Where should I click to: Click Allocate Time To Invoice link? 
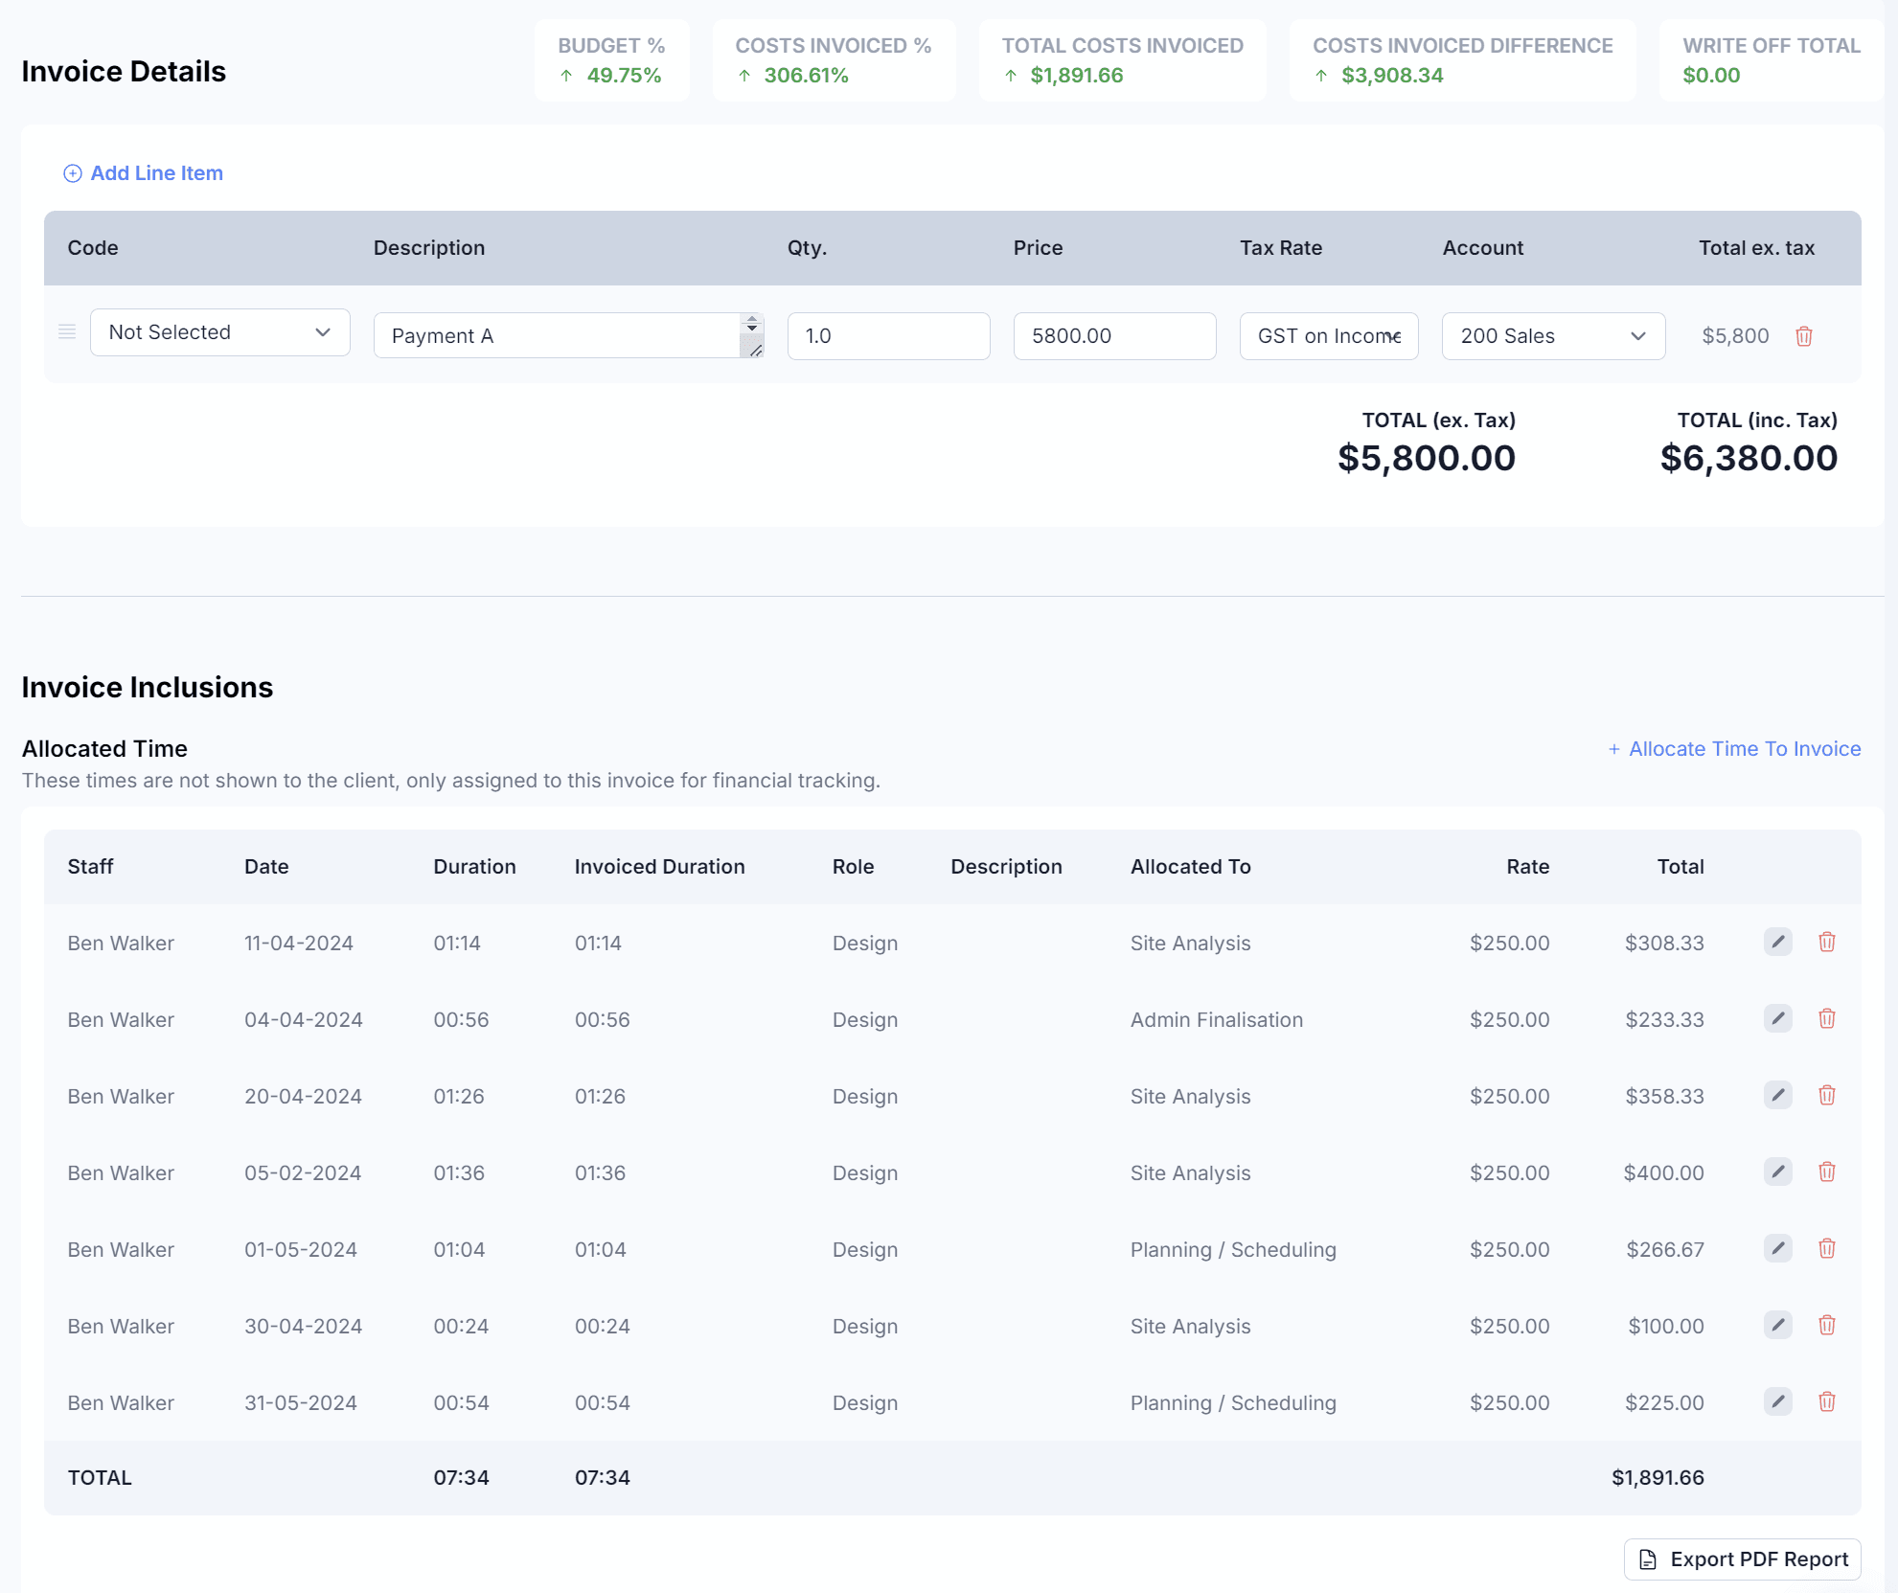tap(1734, 749)
